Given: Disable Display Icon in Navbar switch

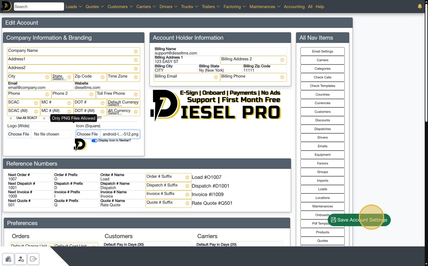Looking at the screenshot, I should click(94, 141).
